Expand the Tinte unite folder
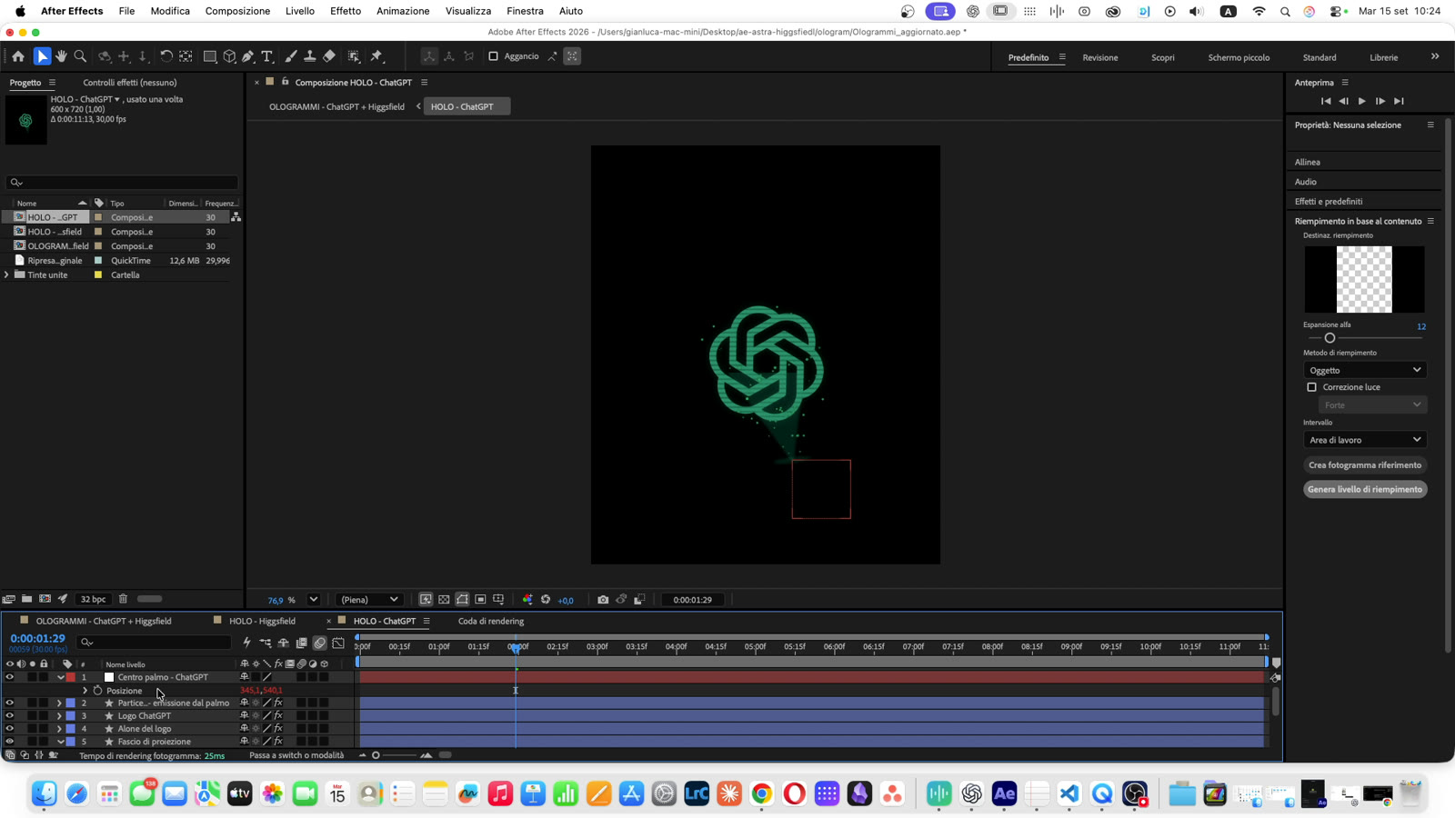This screenshot has width=1455, height=818. pos(7,274)
